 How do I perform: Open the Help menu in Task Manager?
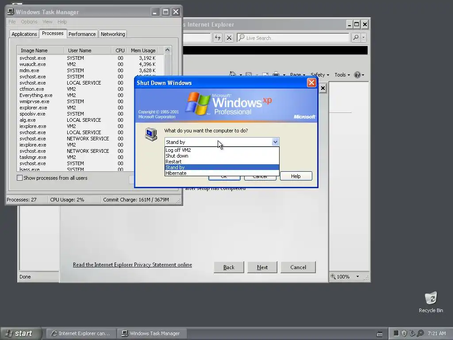(x=62, y=22)
